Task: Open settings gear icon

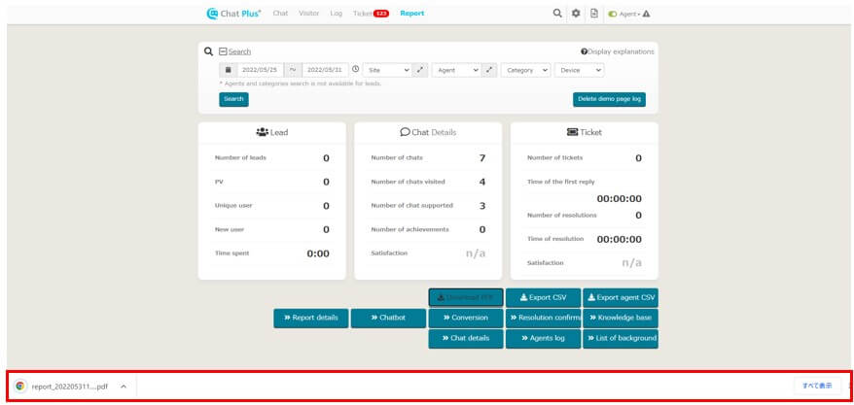Action: pyautogui.click(x=576, y=14)
